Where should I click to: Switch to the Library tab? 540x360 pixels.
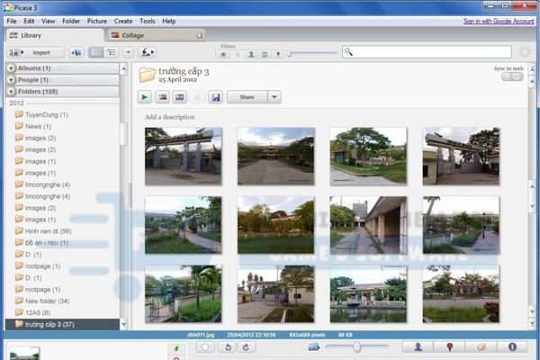coord(54,35)
